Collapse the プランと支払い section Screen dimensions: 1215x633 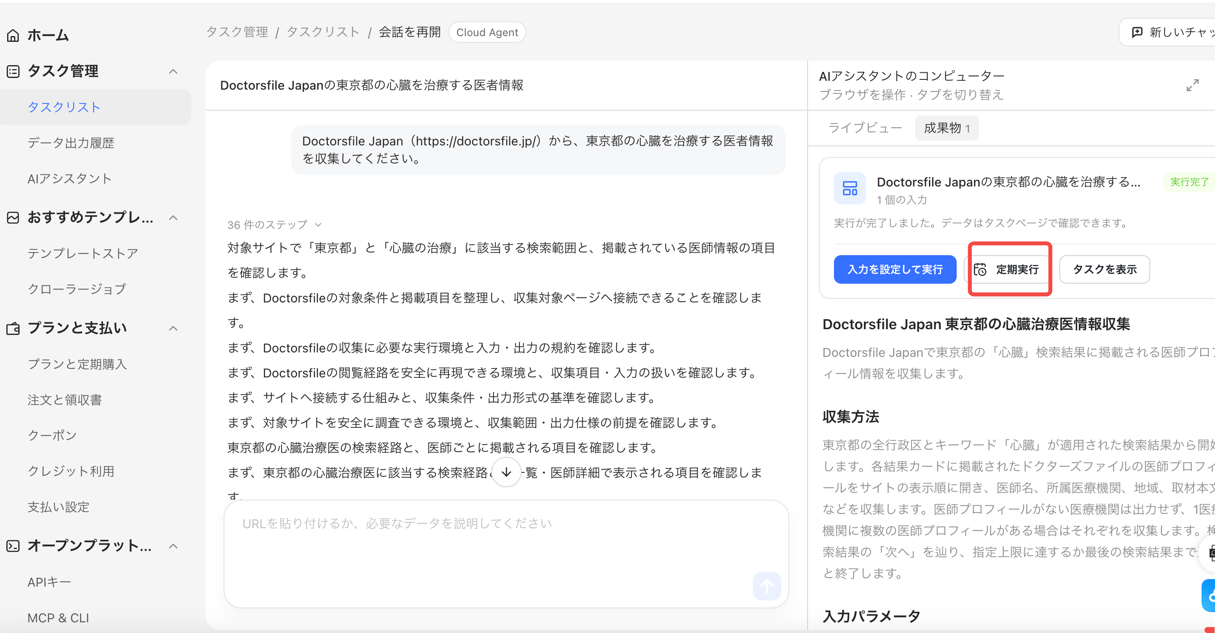pyautogui.click(x=173, y=328)
